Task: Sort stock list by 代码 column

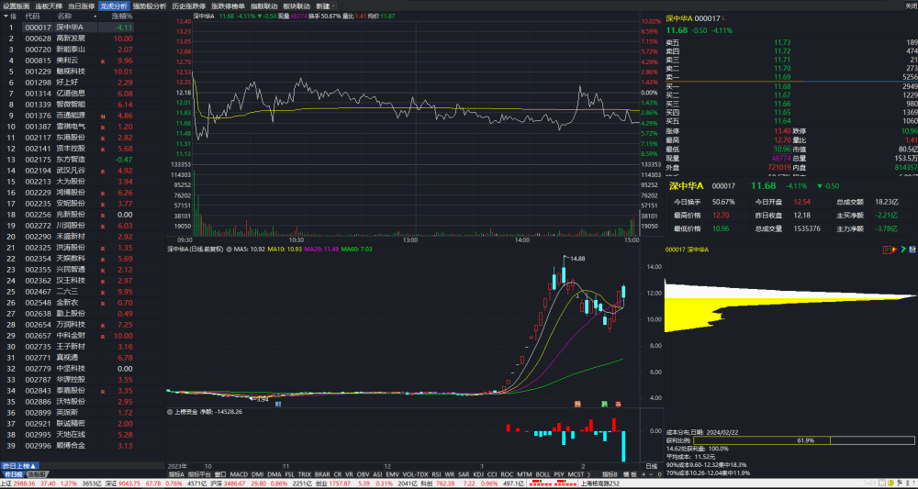Action: pos(32,17)
